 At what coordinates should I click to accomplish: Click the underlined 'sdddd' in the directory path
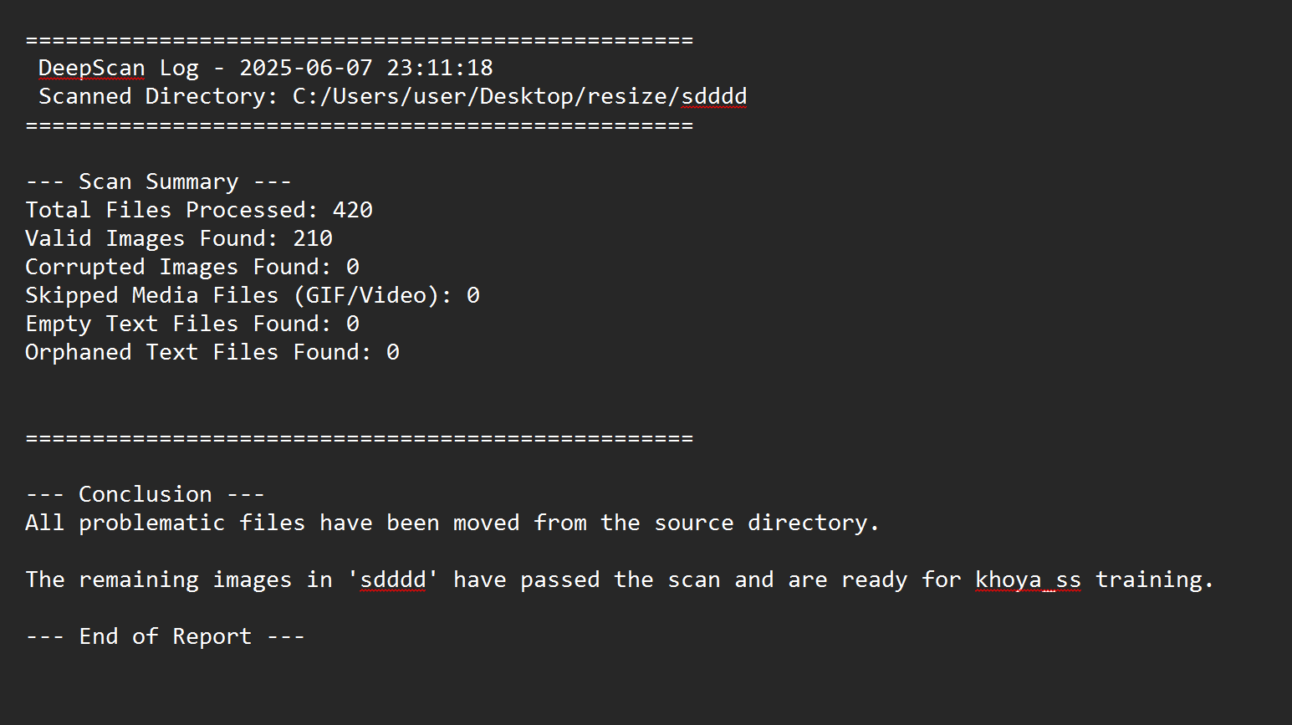click(713, 96)
